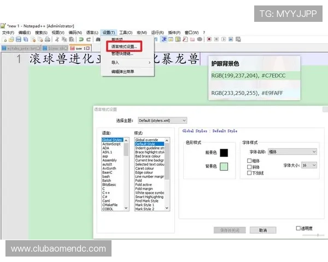Toggle the 透明度 transparency checkbox
Viewport: 328px width, 262px height.
click(x=298, y=228)
